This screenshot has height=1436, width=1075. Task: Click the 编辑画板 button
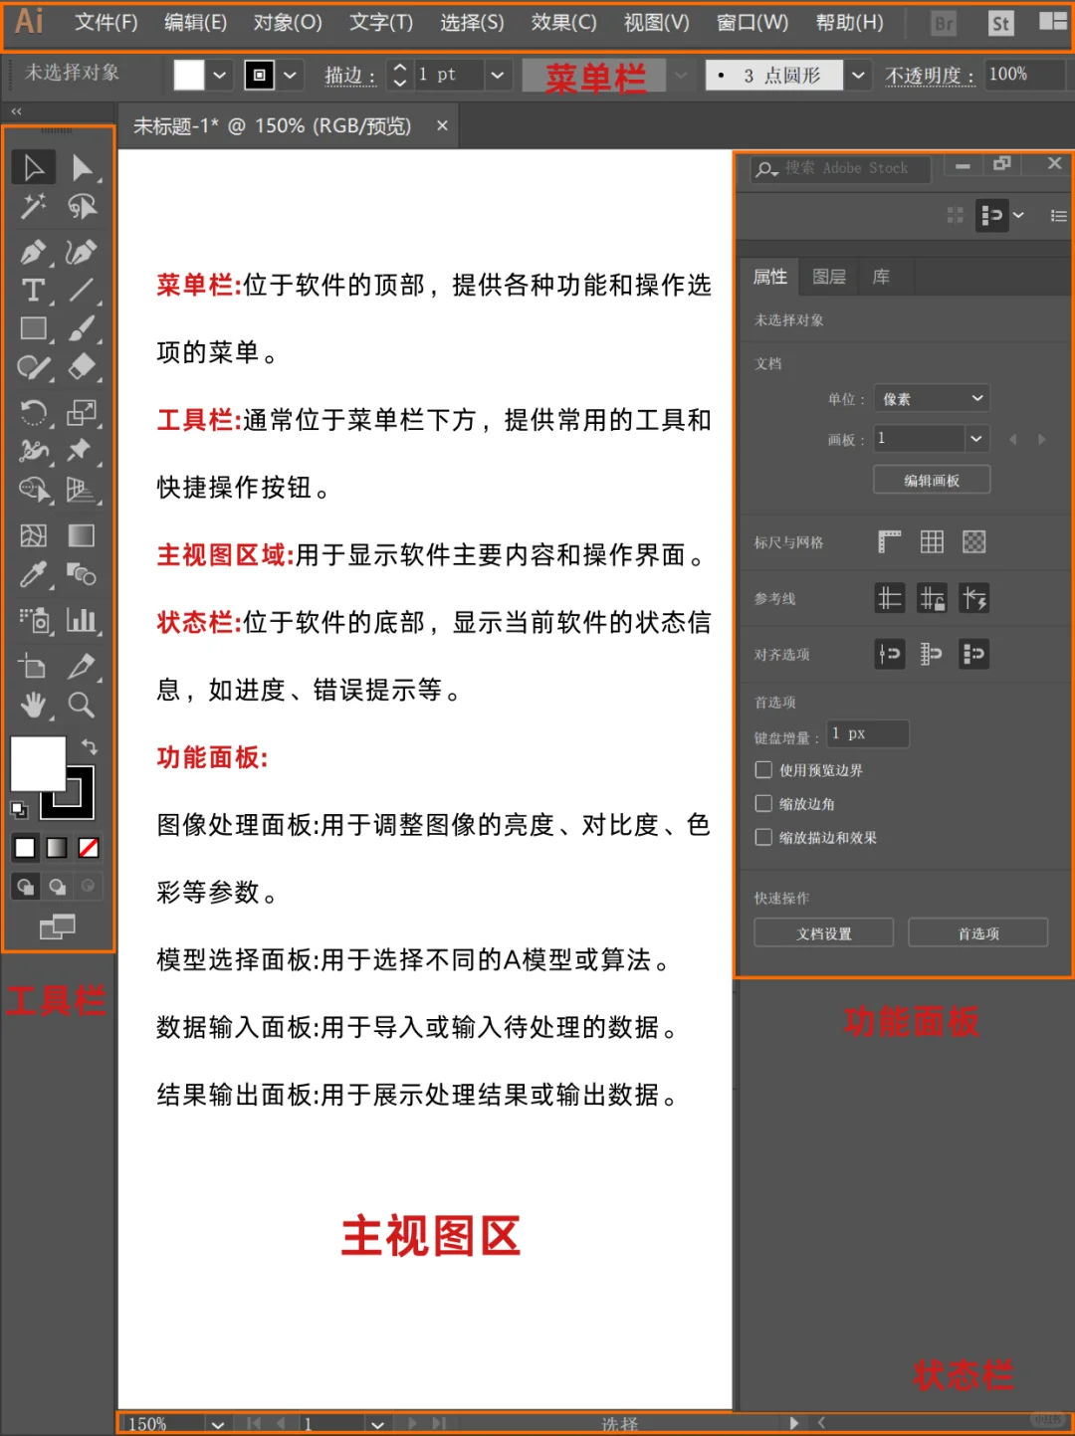932,480
